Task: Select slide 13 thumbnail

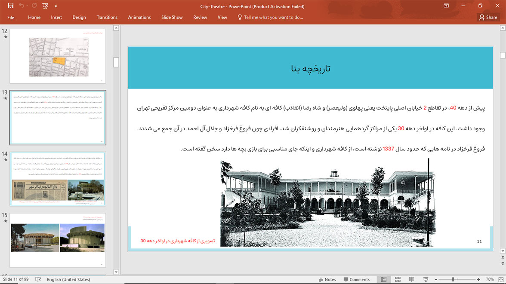Action: tap(58, 118)
